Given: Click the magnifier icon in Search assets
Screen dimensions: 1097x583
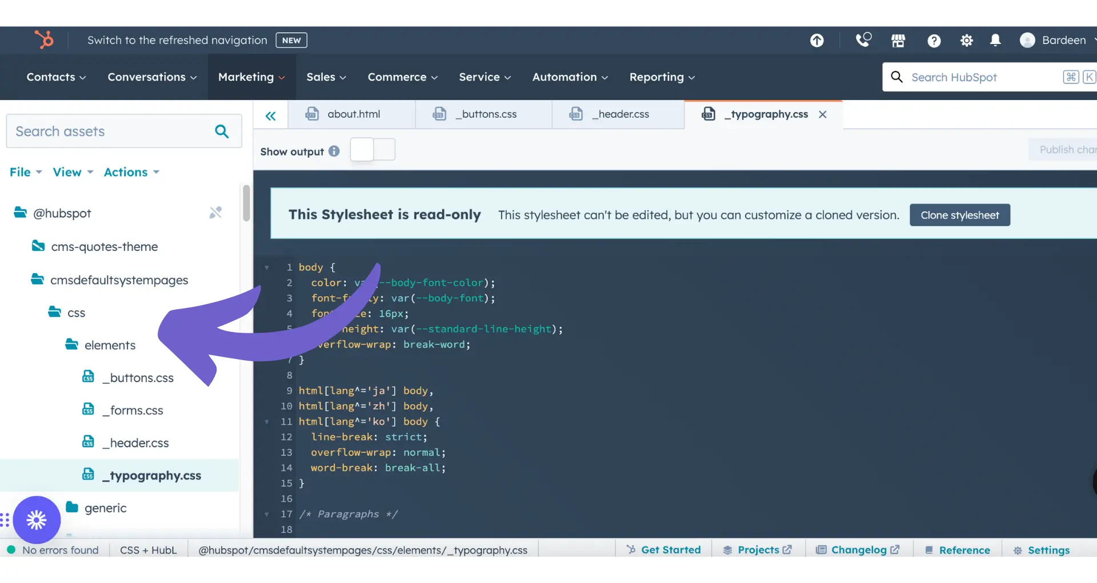Looking at the screenshot, I should [222, 131].
